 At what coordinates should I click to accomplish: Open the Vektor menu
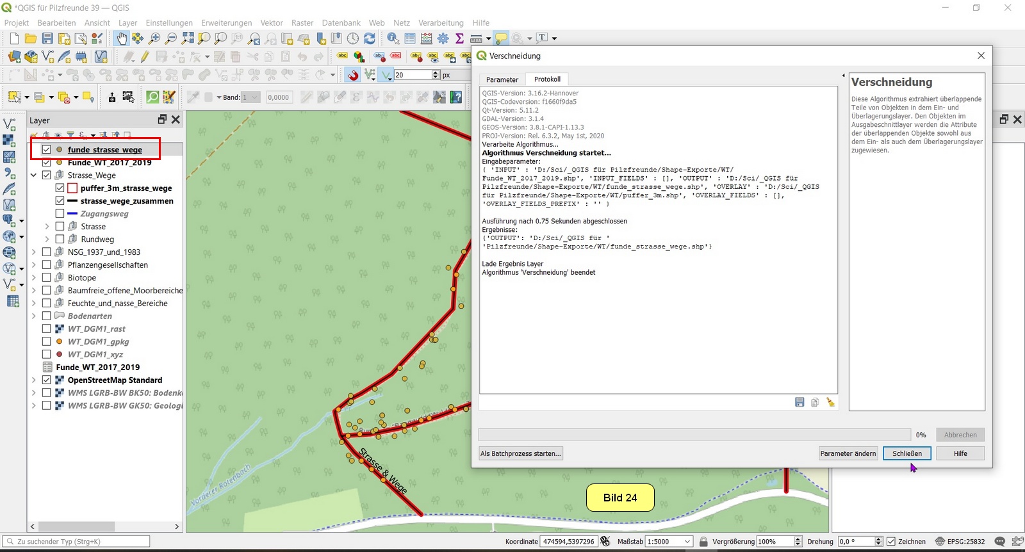[x=272, y=23]
